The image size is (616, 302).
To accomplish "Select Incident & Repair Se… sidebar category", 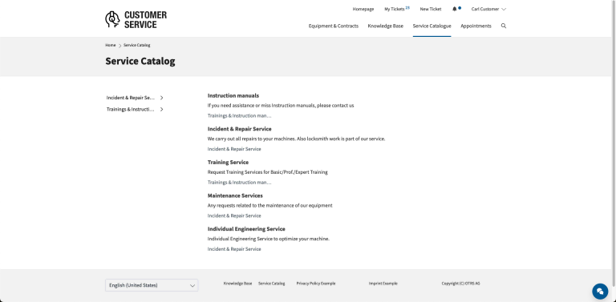I will tap(131, 98).
